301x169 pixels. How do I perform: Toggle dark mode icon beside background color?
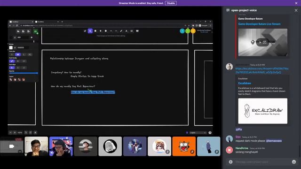(x=32, y=38)
